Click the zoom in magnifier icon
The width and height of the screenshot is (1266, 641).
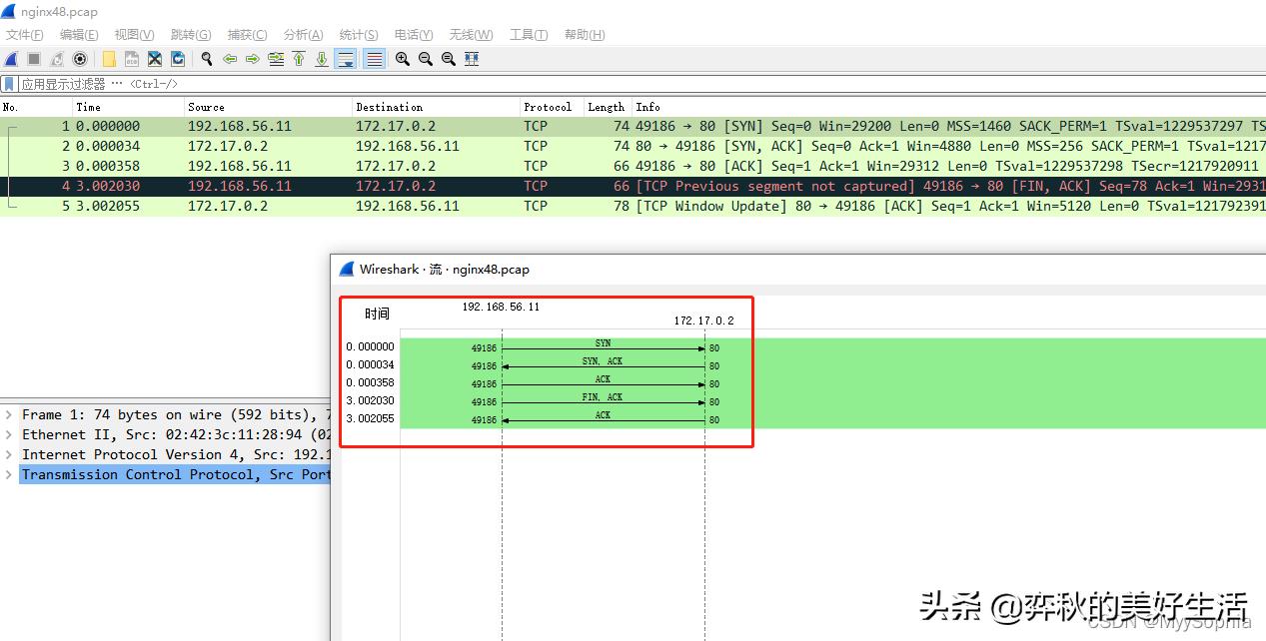click(x=403, y=59)
